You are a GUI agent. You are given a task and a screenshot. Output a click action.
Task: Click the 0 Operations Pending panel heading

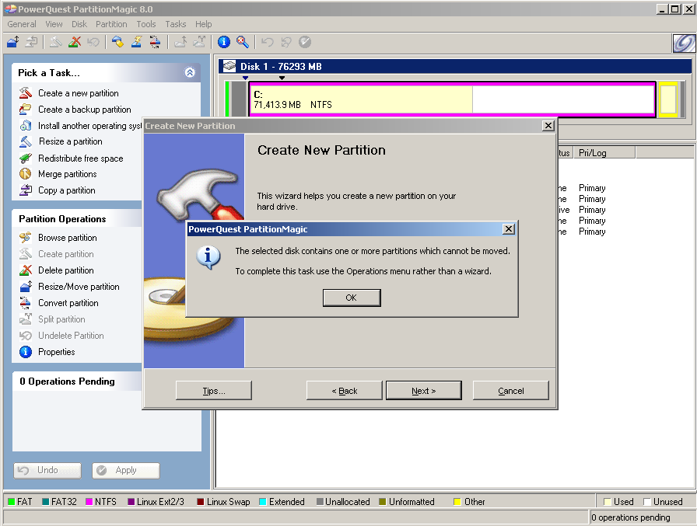click(67, 381)
